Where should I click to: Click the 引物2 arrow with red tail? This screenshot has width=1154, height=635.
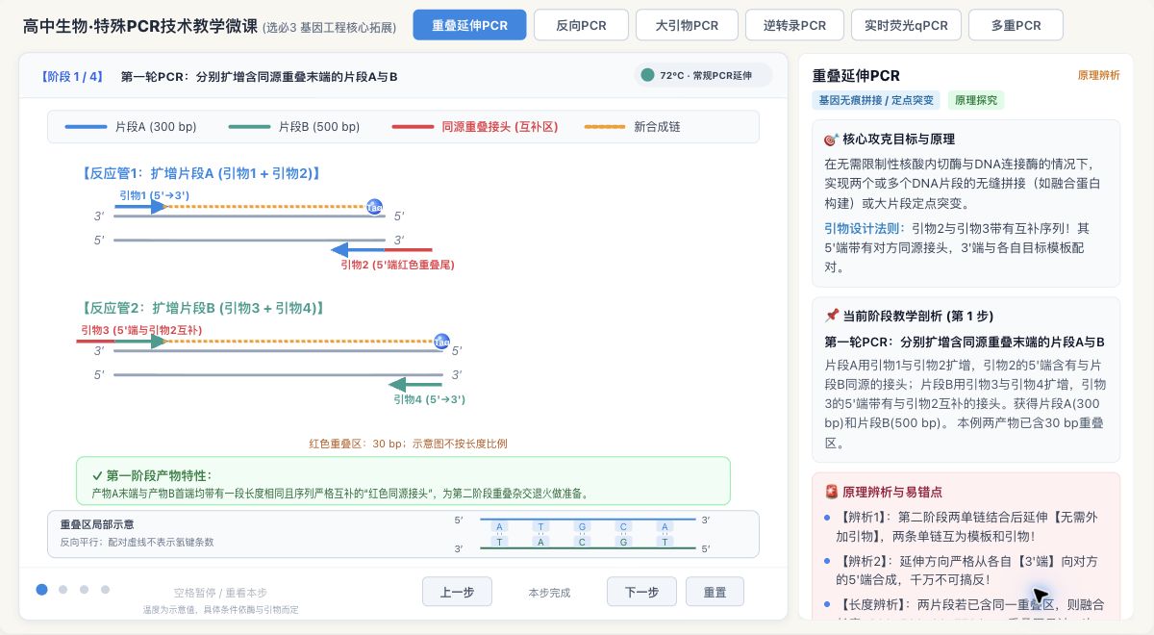click(381, 250)
